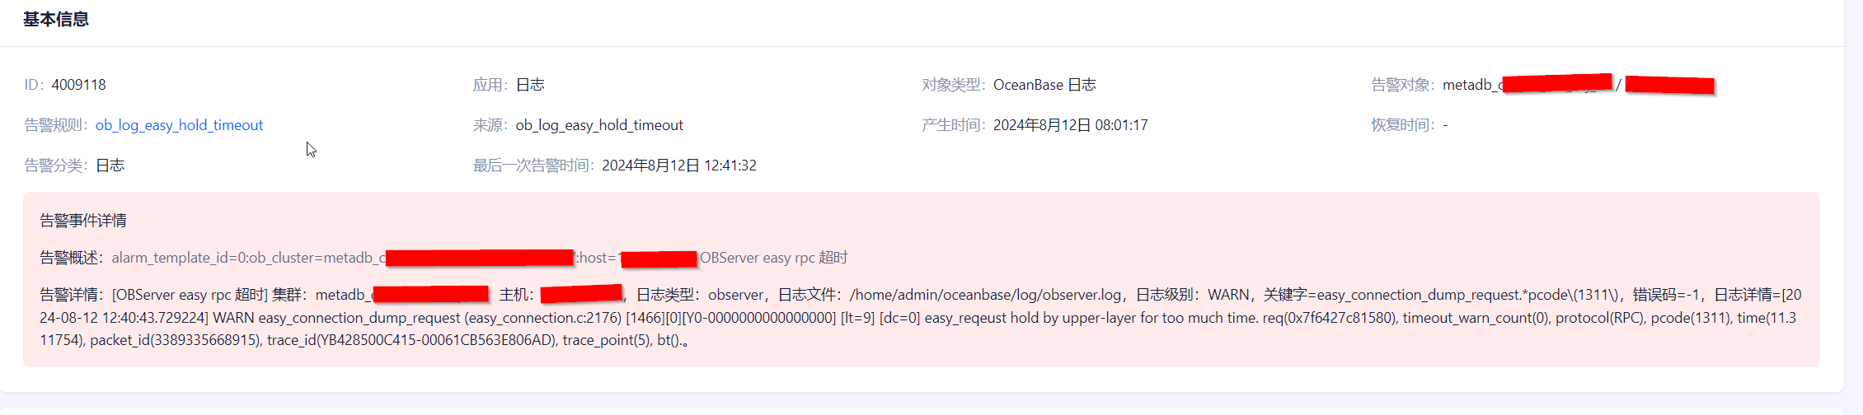This screenshot has height=415, width=1863.
Task: Click the 最后一次告警时间 timestamp 12:41:32
Action: click(730, 166)
